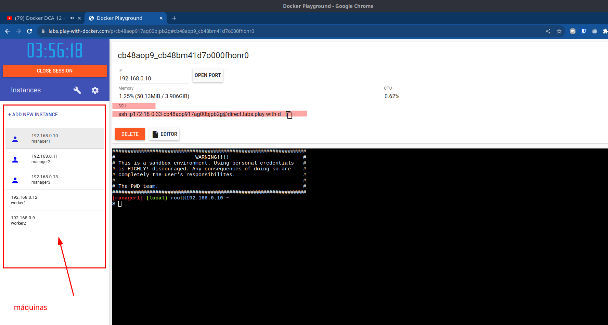Reload the Docker Playground page

pos(29,31)
